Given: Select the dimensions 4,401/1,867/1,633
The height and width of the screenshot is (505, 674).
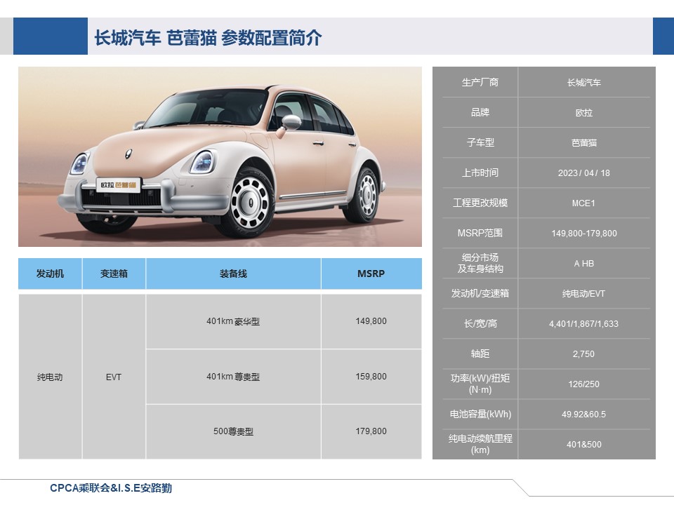Looking at the screenshot, I should tap(583, 324).
